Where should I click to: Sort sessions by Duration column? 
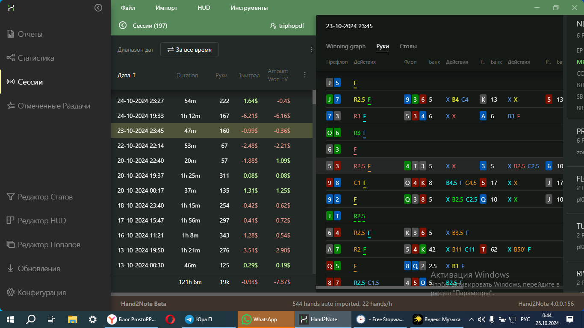[187, 75]
